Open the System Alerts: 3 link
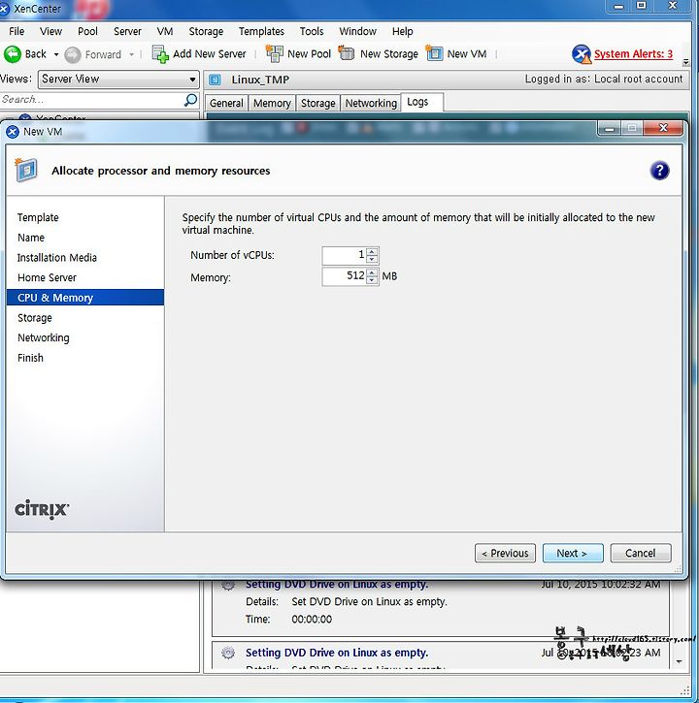Screen dimensions: 699x703 click(633, 54)
